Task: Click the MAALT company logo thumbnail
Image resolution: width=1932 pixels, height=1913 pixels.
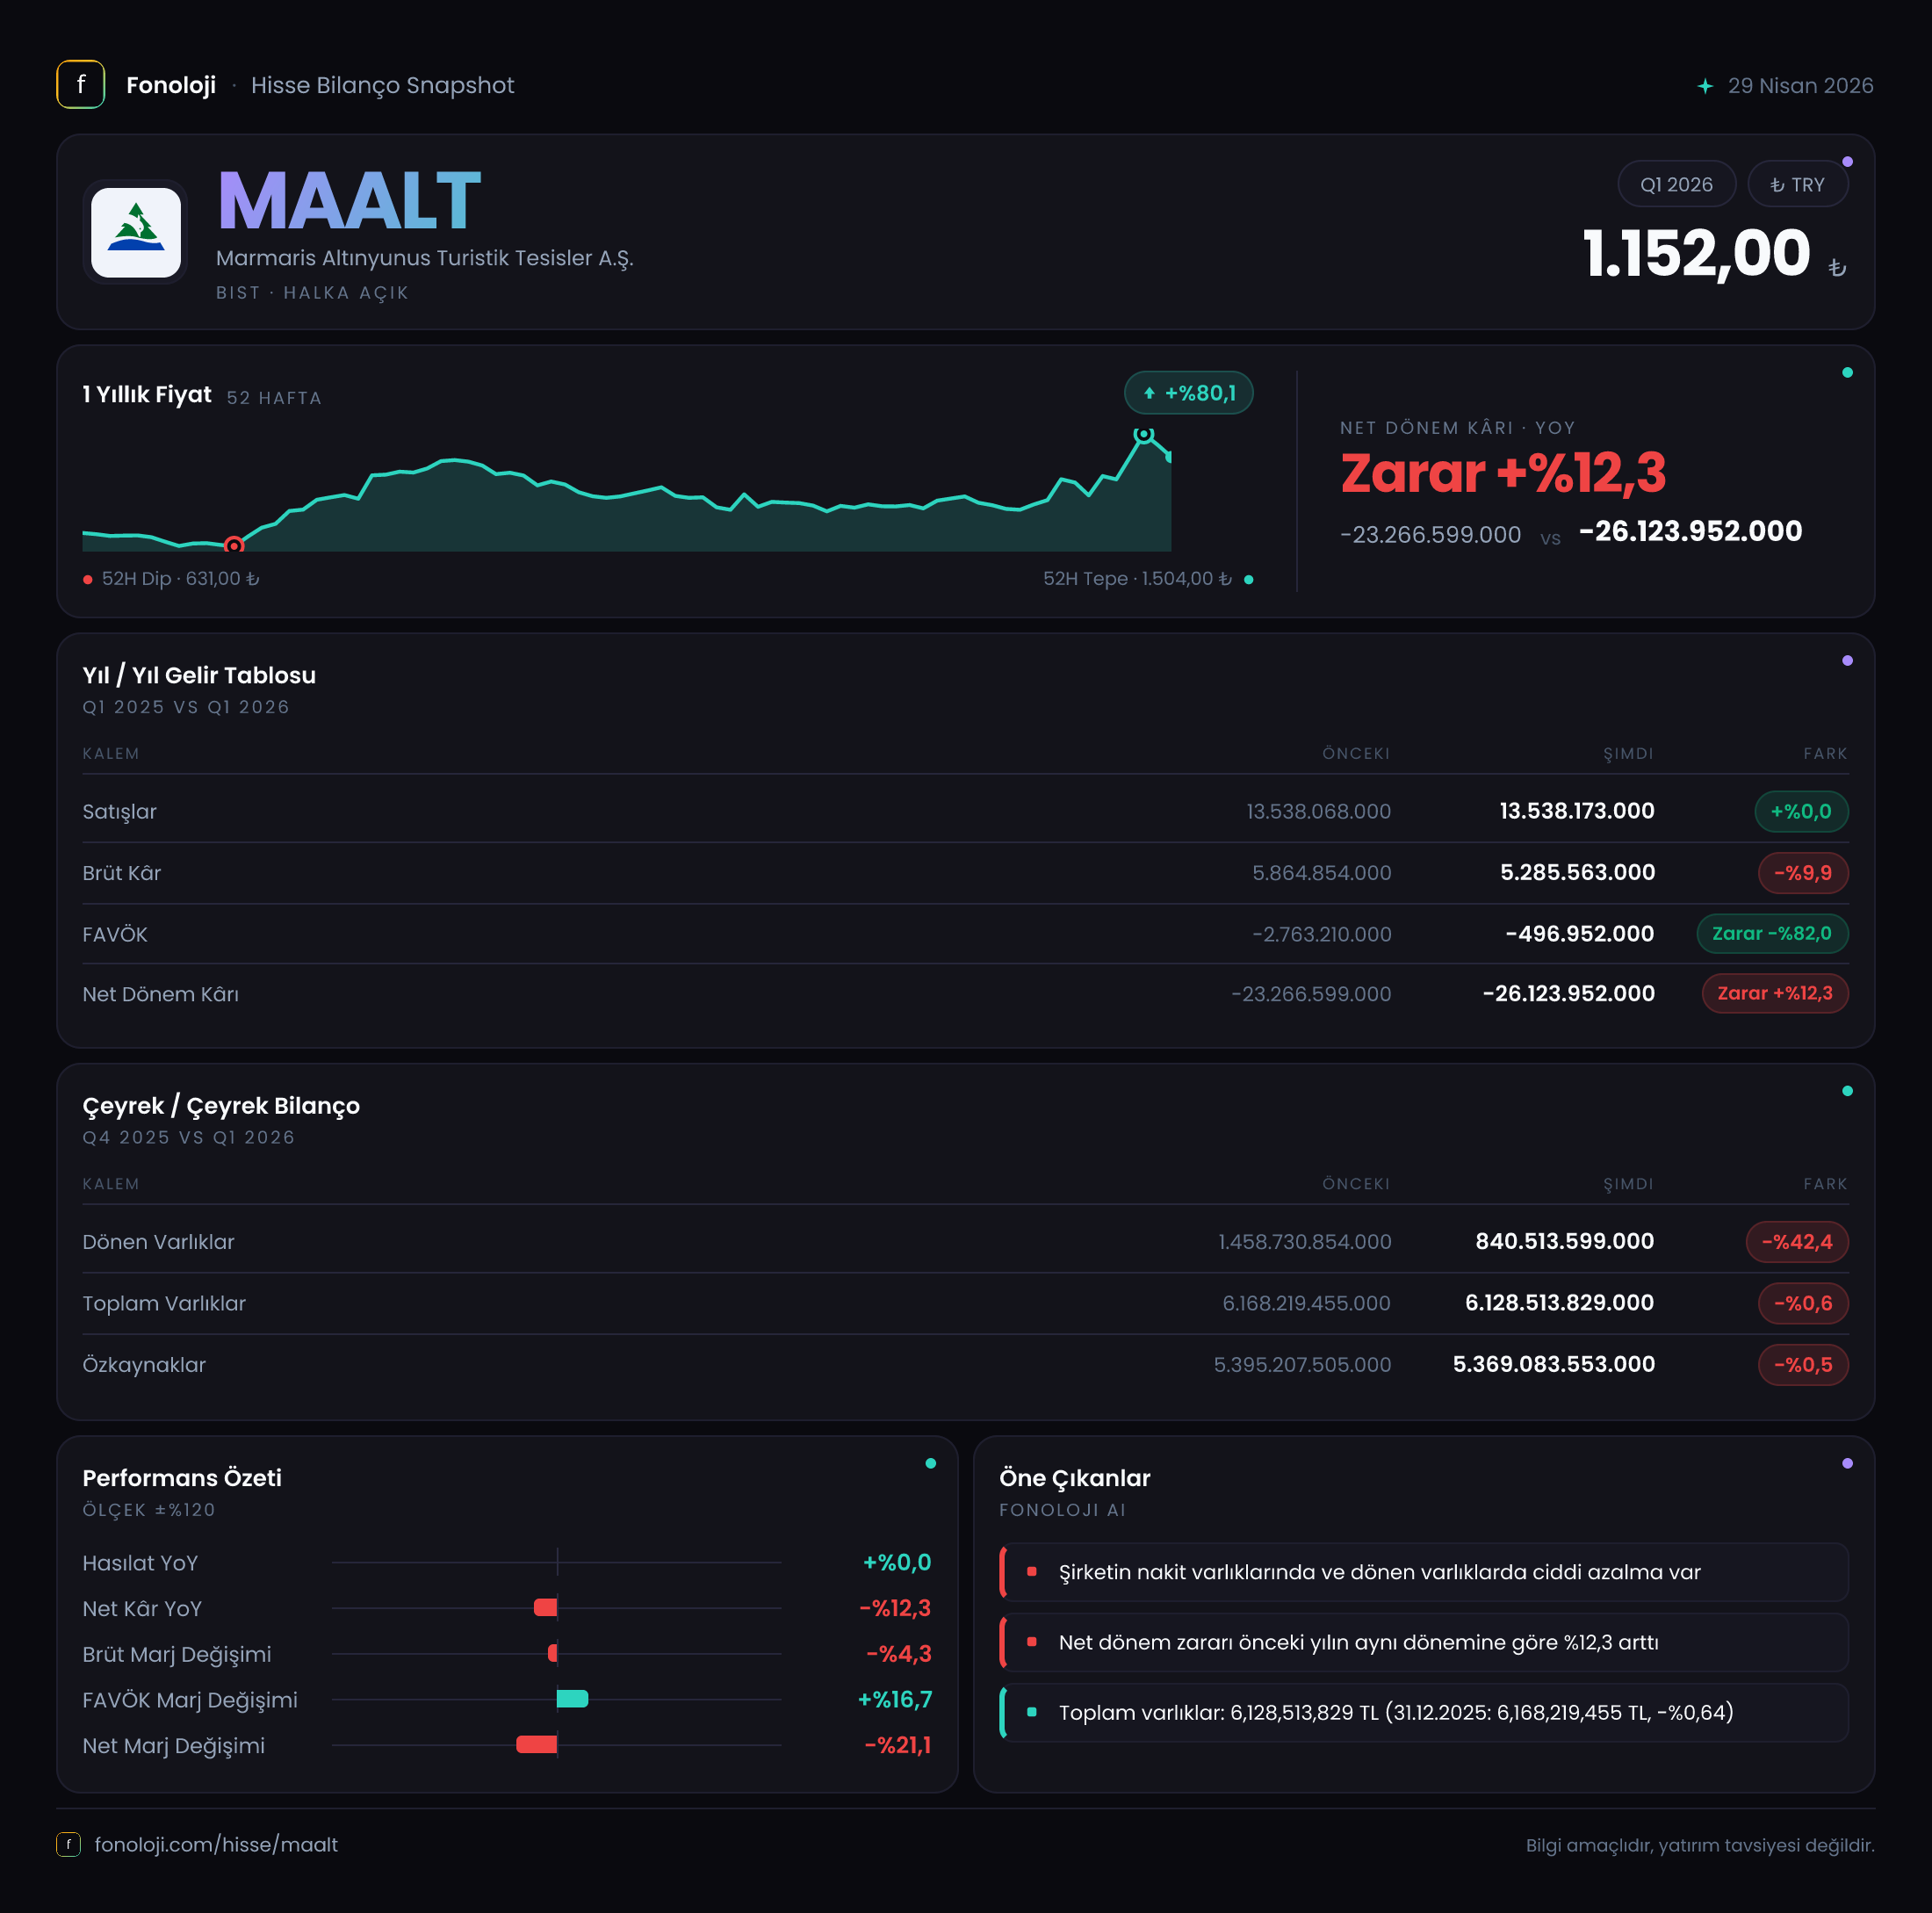Action: coord(136,232)
